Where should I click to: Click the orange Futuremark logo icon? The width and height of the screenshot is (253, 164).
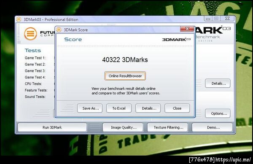(30, 34)
